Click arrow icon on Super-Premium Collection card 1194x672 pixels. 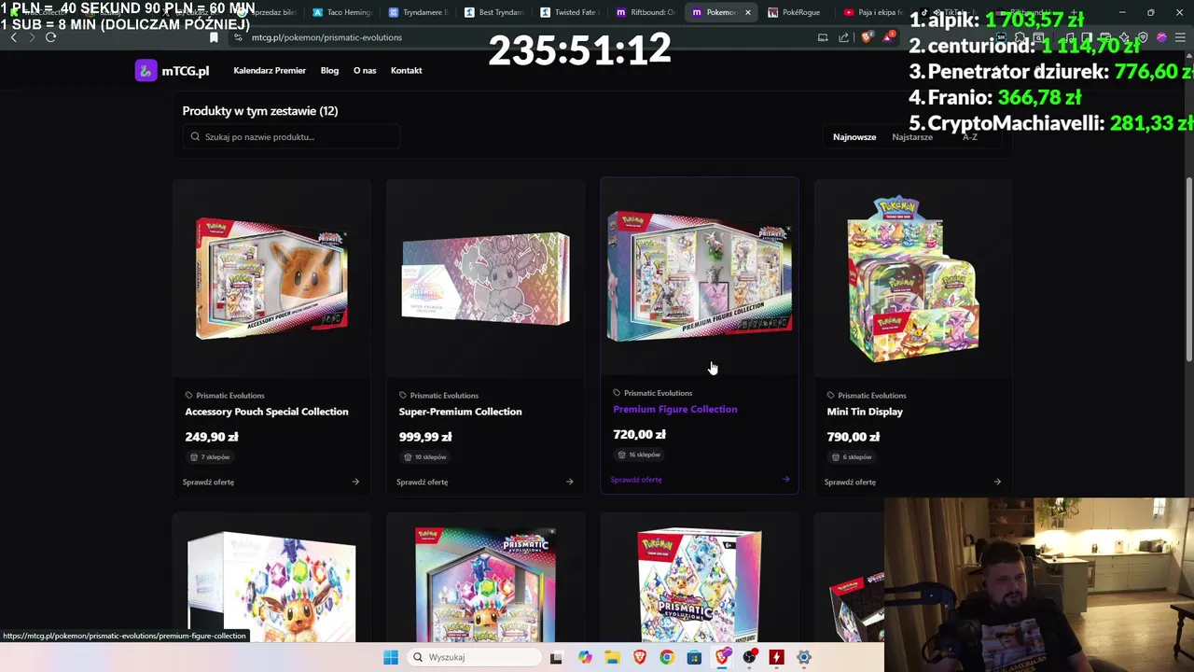pyautogui.click(x=569, y=483)
